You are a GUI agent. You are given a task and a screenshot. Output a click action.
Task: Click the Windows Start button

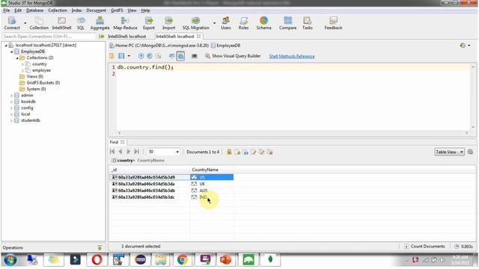pos(10,260)
